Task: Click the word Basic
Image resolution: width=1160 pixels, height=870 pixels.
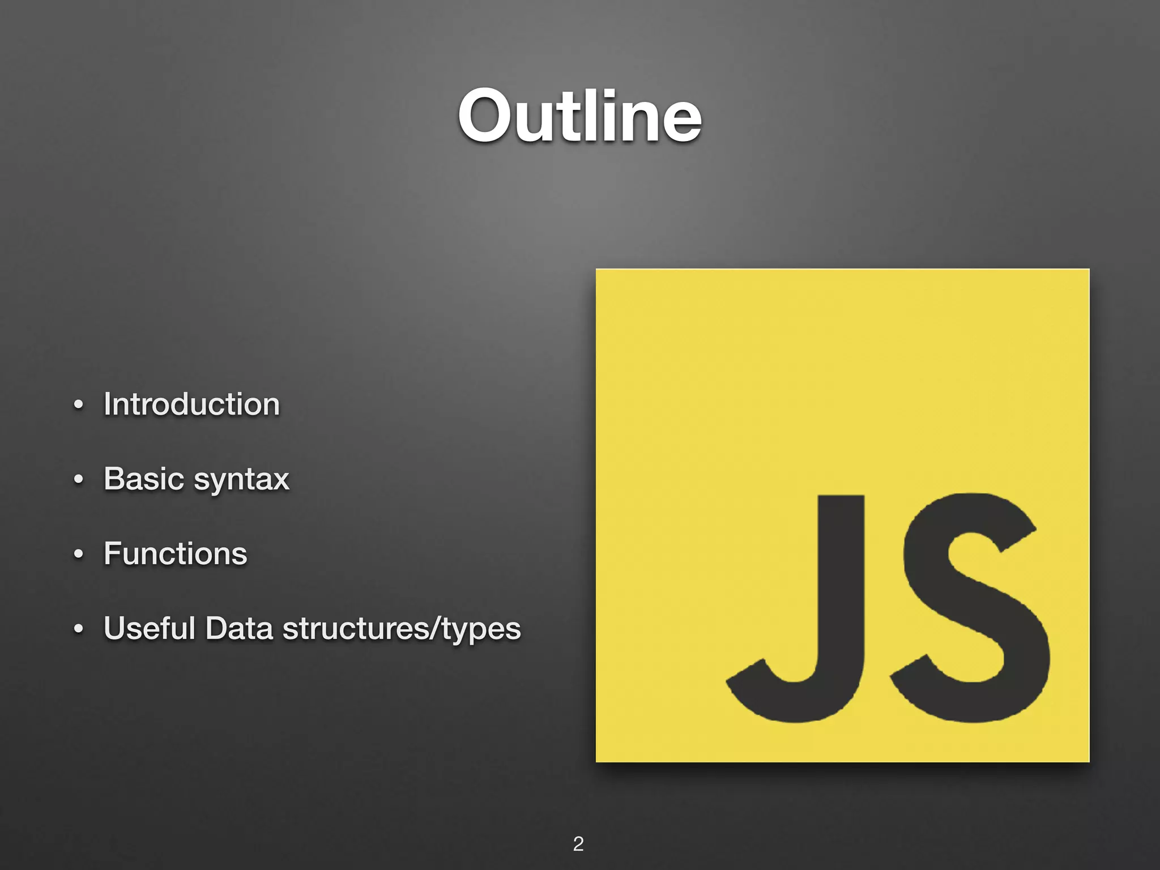Action: tap(144, 479)
